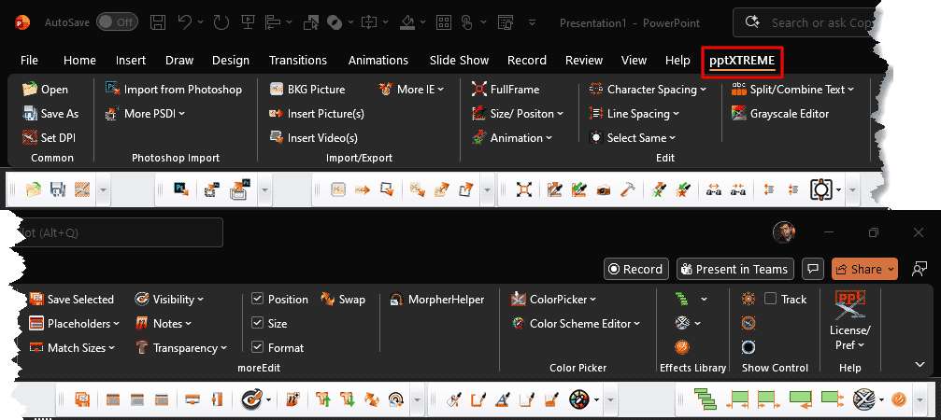Switch to the Slide Show tab

[459, 60]
